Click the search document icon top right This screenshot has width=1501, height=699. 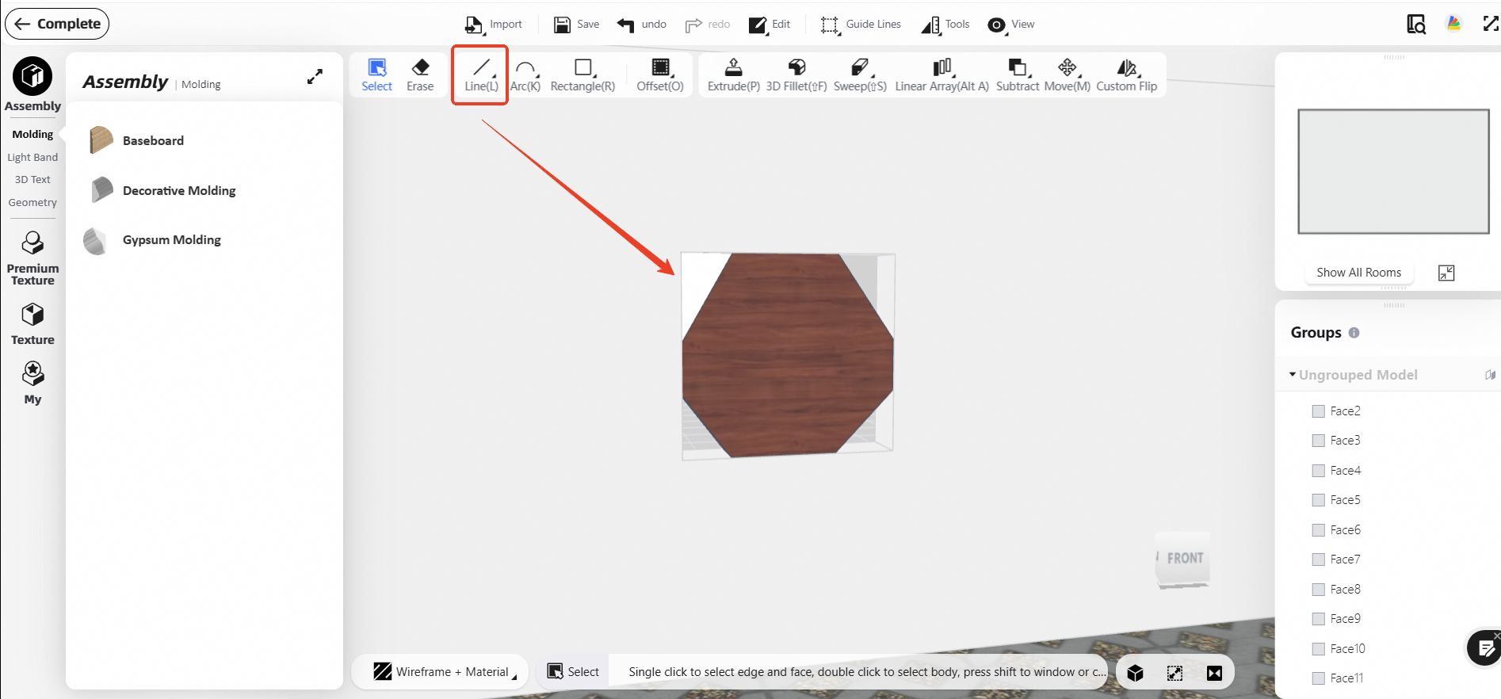tap(1415, 25)
